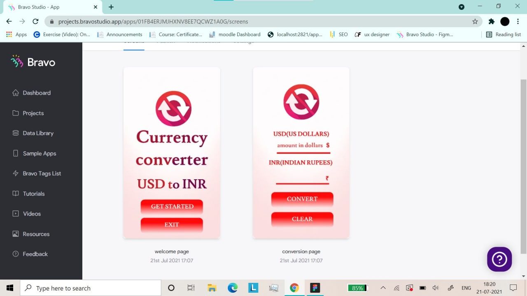Go back to the previous page
This screenshot has width=527, height=296.
(x=9, y=21)
